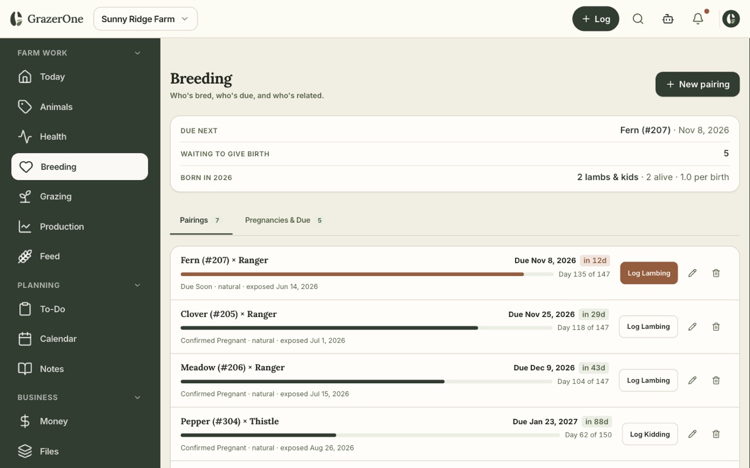Viewport: 750px width, 468px height.
Task: Log Lambing for Fern (#207)
Action: click(649, 273)
